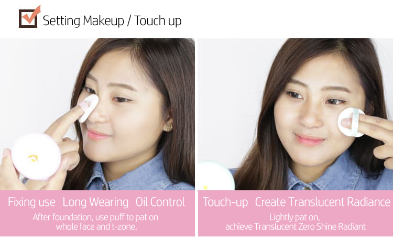Click the 'whole face and t-zone' line
This screenshot has height=238, width=393.
coord(96,226)
